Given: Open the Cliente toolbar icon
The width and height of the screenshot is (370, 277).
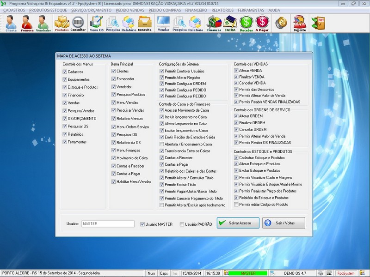Looking at the screenshot, I should tap(11, 23).
